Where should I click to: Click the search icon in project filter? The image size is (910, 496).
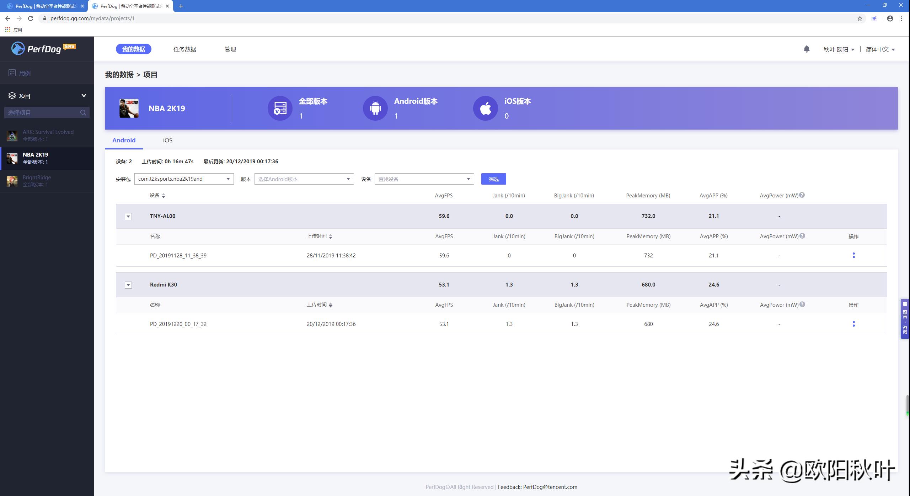[83, 113]
